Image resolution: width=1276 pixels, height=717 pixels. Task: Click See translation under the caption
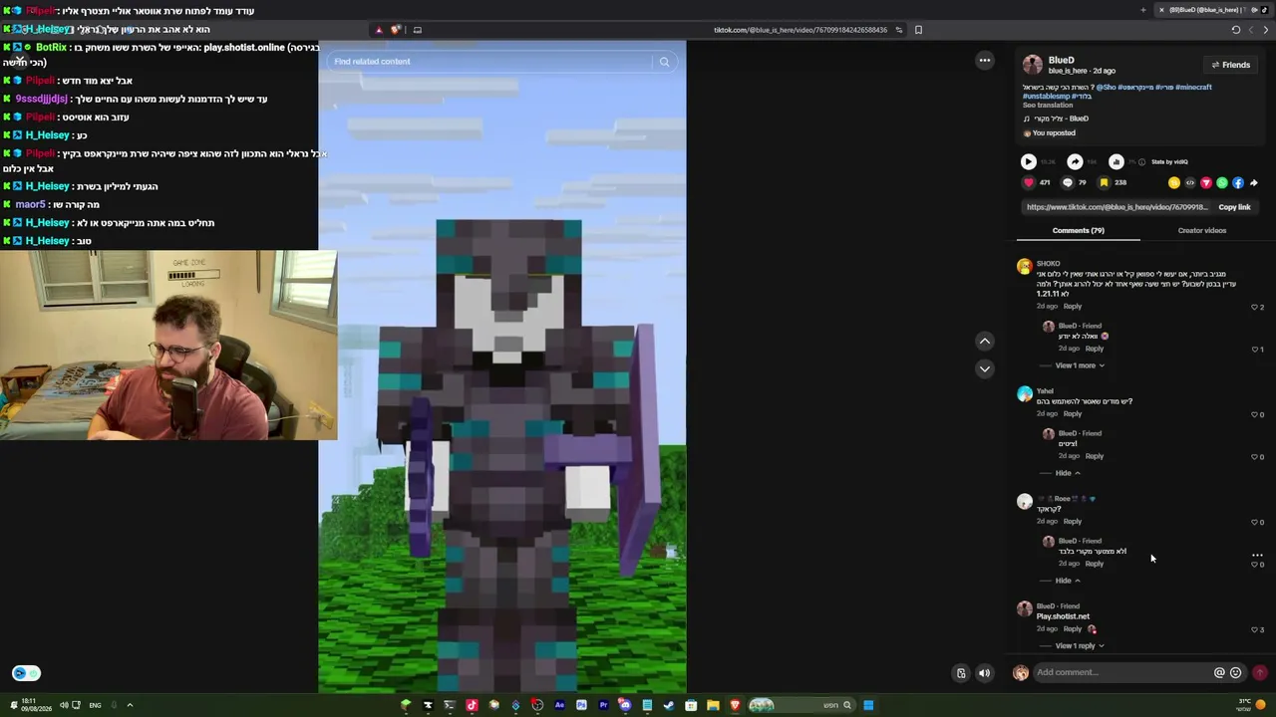(1048, 106)
